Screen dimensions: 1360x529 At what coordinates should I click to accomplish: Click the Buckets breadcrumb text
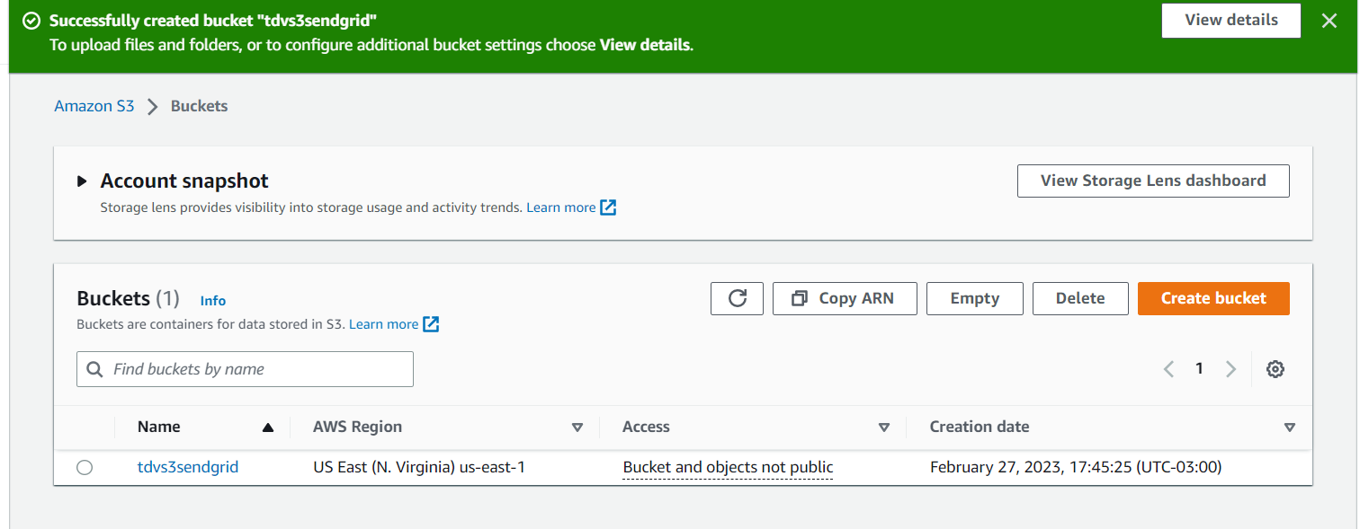[x=199, y=106]
